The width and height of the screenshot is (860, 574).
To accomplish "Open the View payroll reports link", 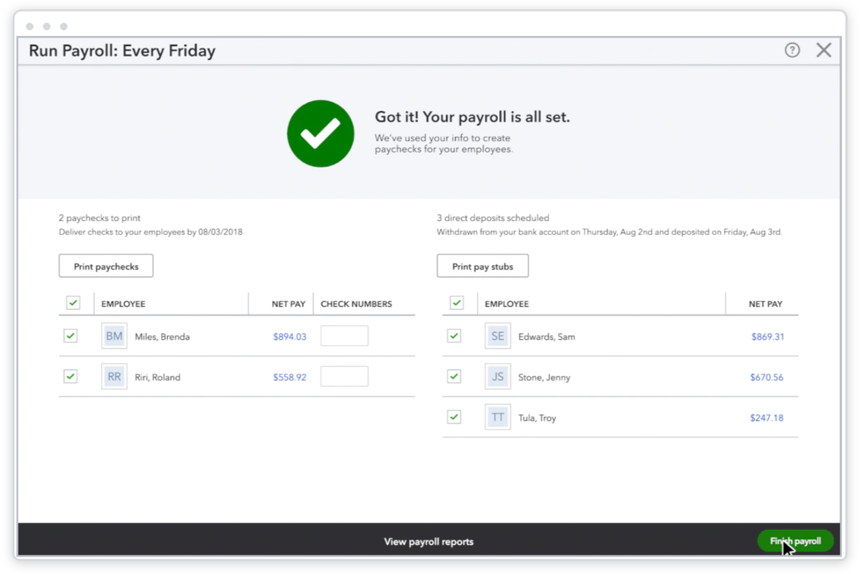I will [428, 541].
